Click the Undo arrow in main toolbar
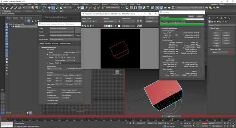Screen dimensions: 236x128 pyautogui.click(x=3, y=8)
